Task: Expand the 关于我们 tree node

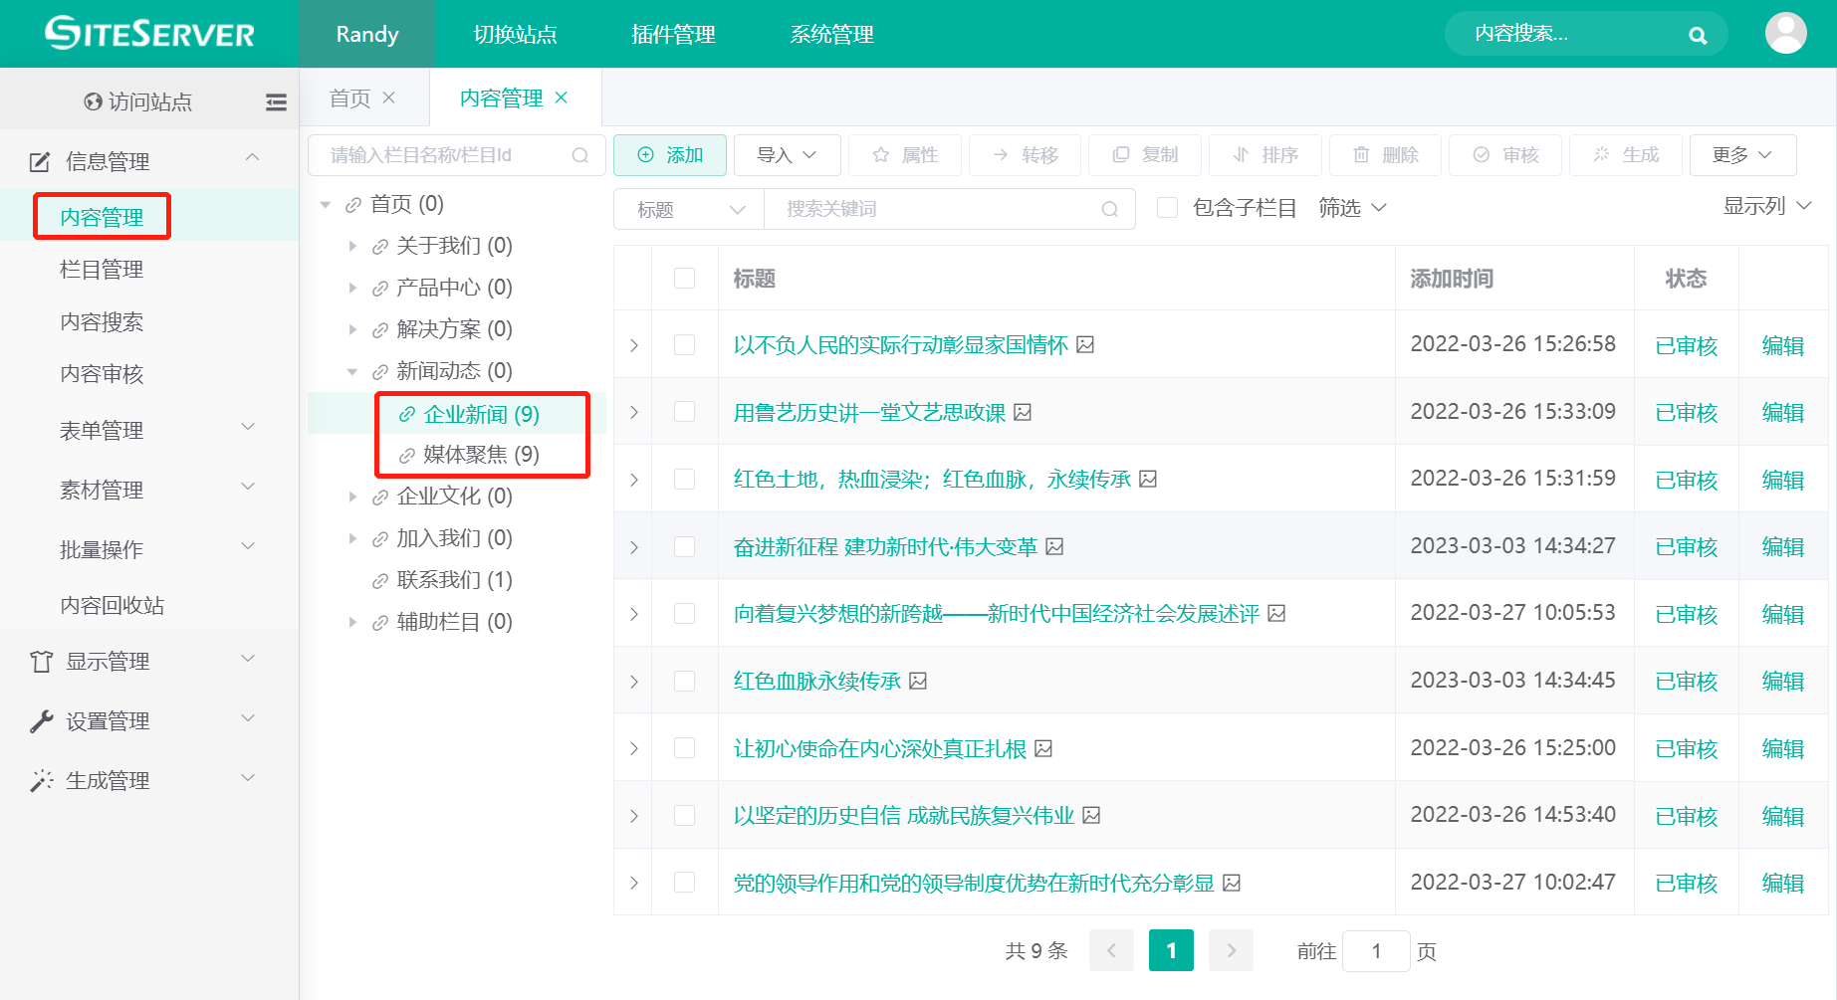Action: pyautogui.click(x=352, y=246)
